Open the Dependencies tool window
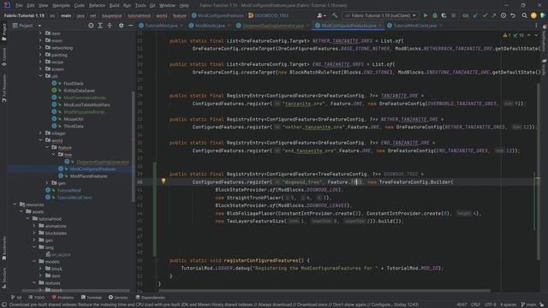 [x=151, y=298]
